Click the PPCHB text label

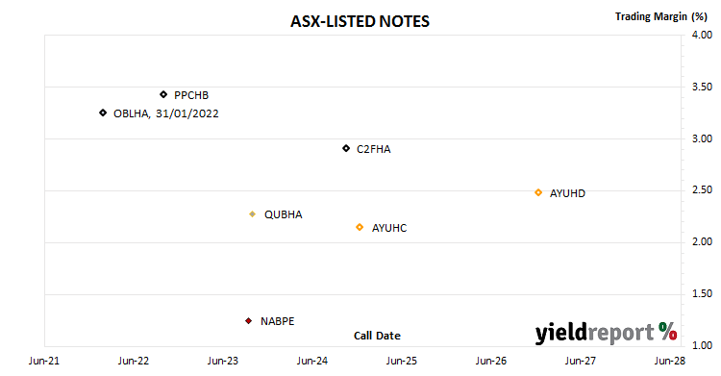191,95
